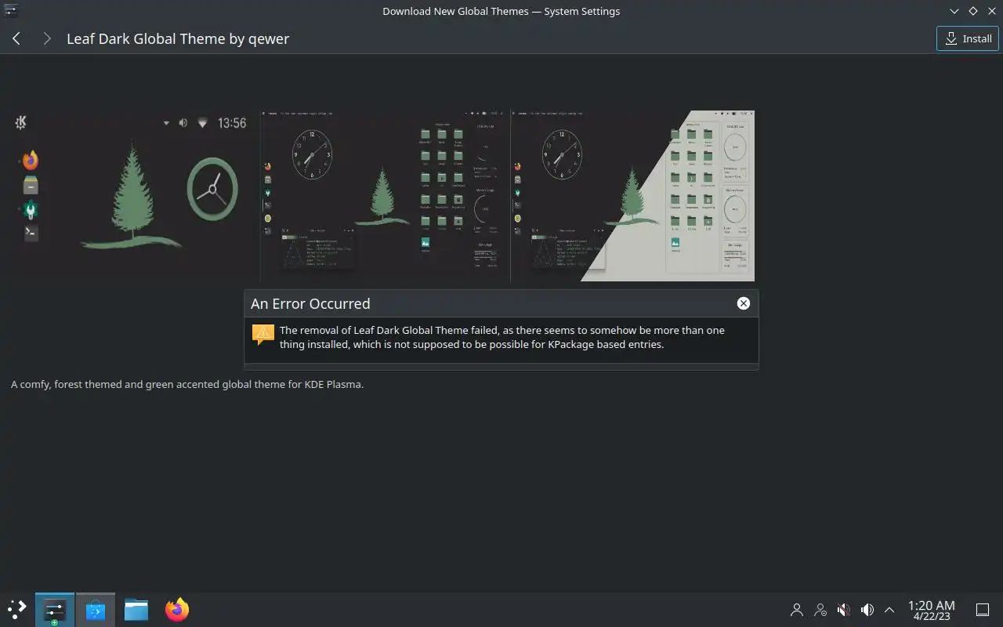The width and height of the screenshot is (1003, 627).
Task: Click the muted speaker tray icon
Action: [x=844, y=610]
